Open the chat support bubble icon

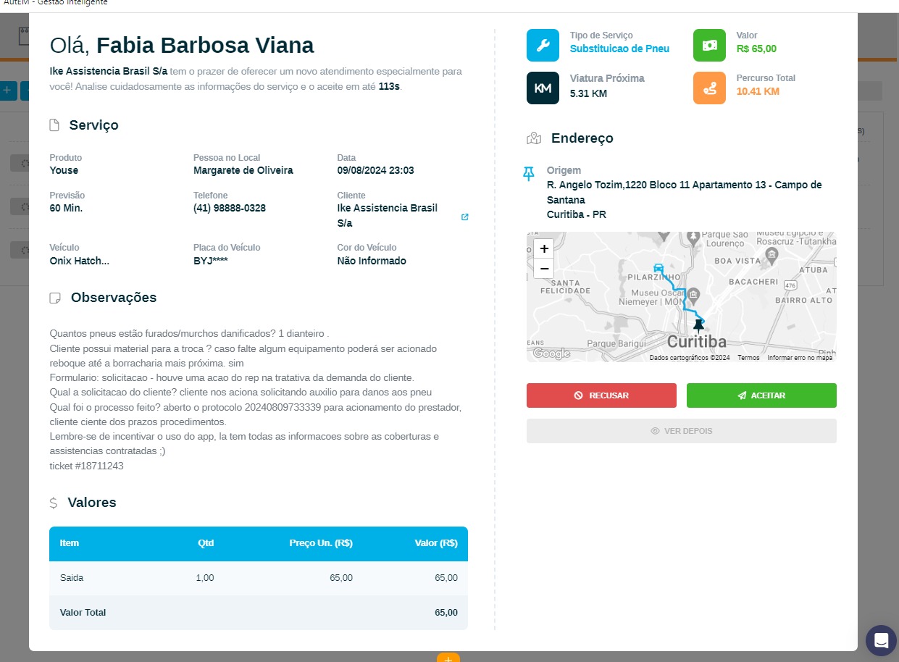pos(881,640)
